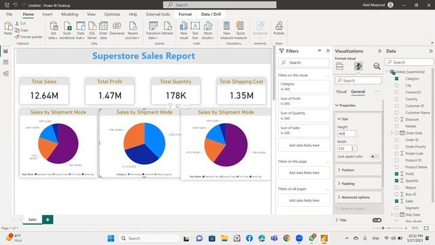The width and height of the screenshot is (435, 245).
Task: Expand the Title section chevron
Action: (337, 220)
